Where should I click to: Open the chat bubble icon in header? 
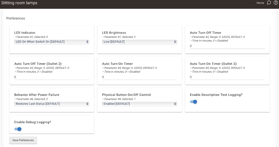[x=269, y=3]
